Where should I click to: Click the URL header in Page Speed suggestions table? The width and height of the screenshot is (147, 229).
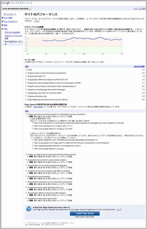[27, 111]
